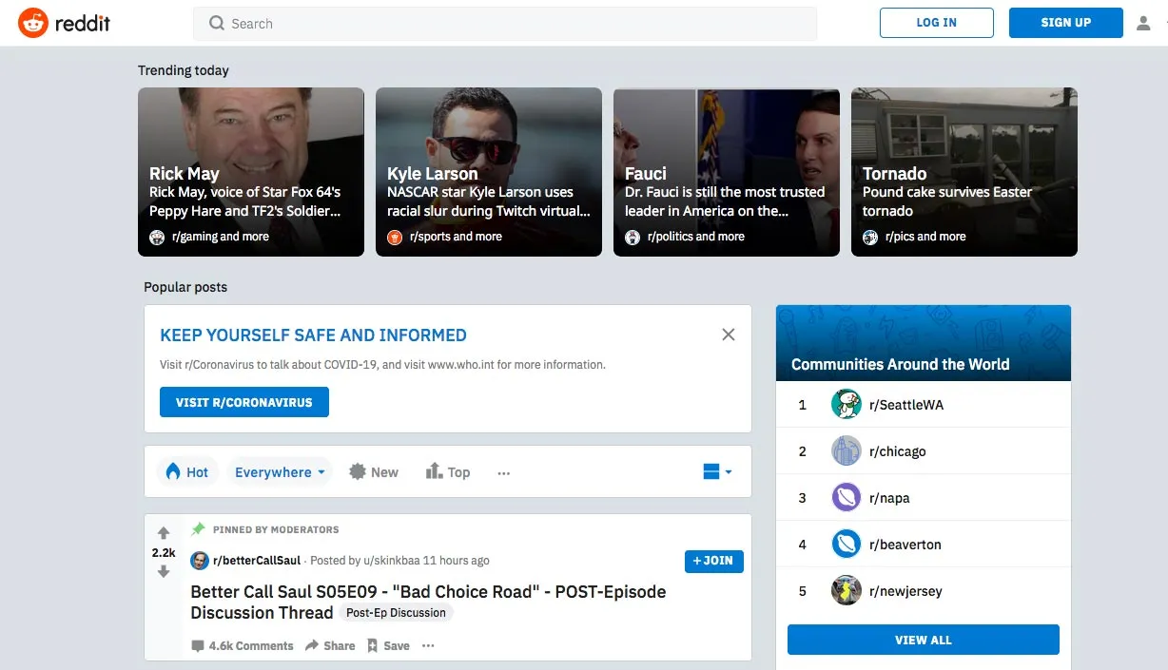Save the post with bookmark icon
This screenshot has width=1168, height=670.
point(372,646)
